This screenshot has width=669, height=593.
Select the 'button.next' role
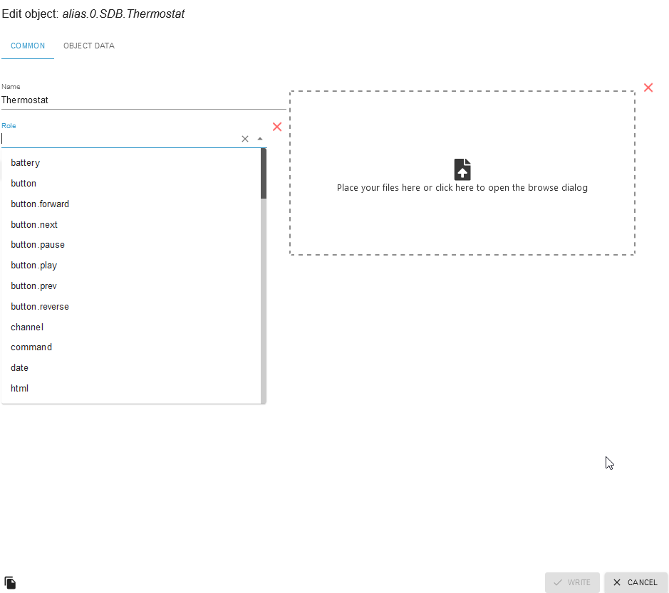pyautogui.click(x=34, y=225)
